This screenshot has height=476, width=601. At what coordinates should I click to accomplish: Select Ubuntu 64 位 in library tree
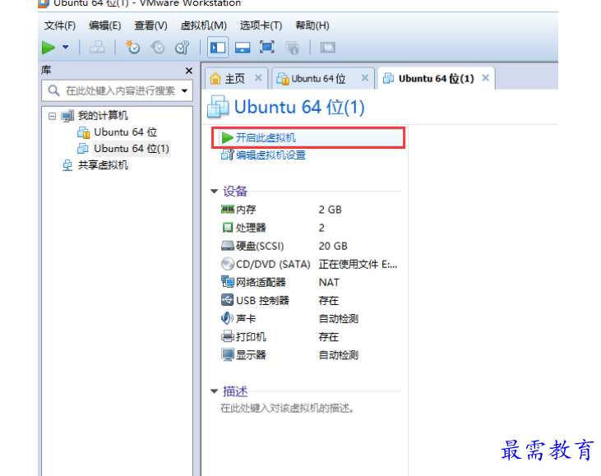coord(125,132)
